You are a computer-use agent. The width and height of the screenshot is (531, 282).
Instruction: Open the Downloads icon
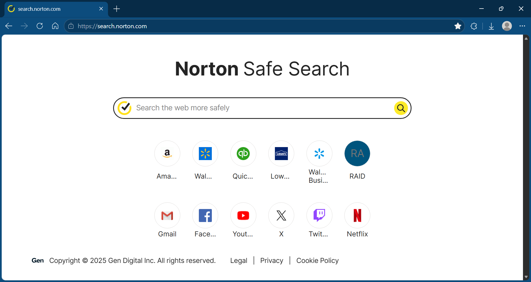[491, 26]
